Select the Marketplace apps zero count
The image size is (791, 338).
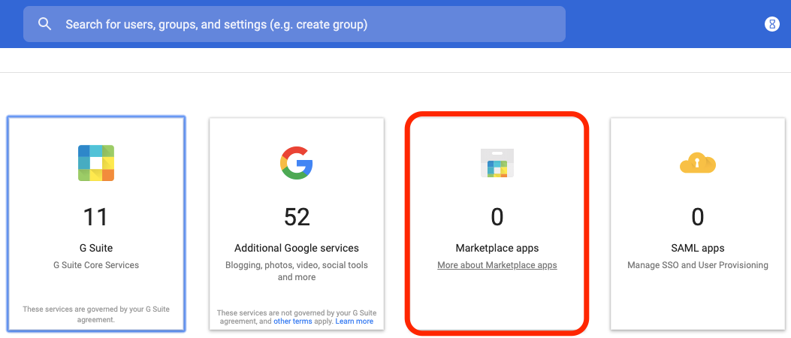[x=497, y=217]
